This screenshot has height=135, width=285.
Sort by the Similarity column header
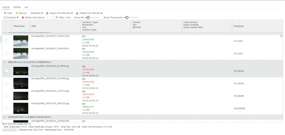coord(239,26)
